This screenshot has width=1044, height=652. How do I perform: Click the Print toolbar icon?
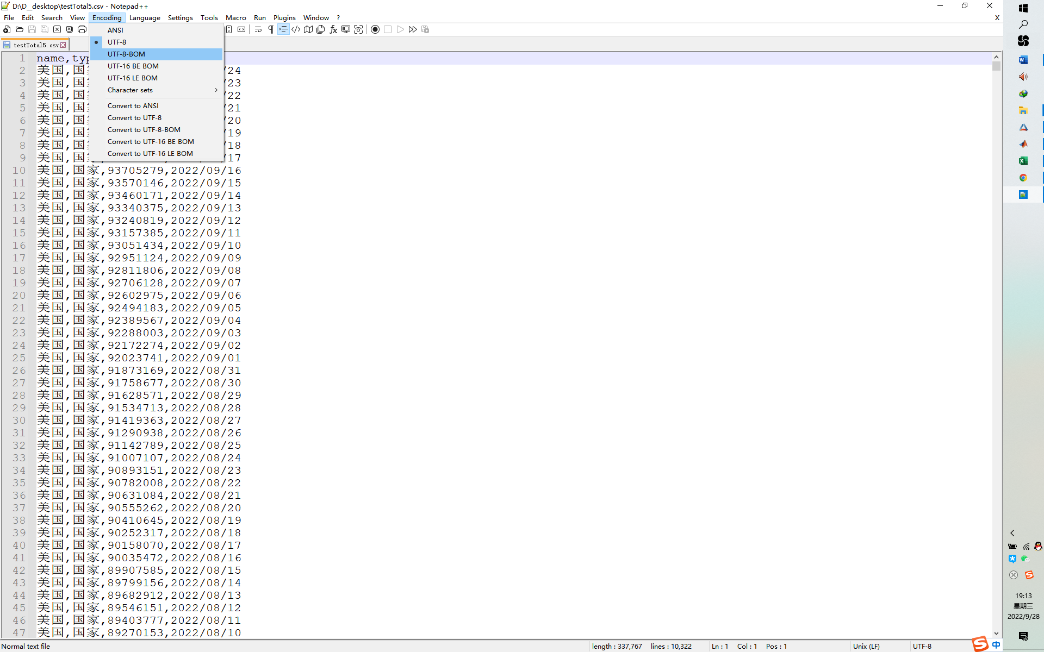tap(82, 29)
